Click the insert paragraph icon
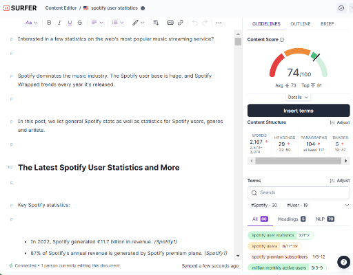The width and height of the screenshot is (353, 275). (156, 23)
